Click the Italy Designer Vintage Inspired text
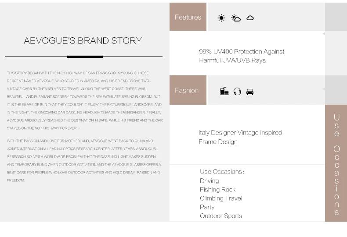 click(x=240, y=137)
